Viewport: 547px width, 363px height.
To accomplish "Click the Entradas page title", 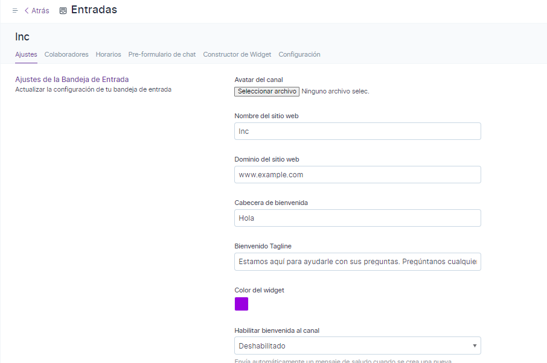I will tap(94, 10).
